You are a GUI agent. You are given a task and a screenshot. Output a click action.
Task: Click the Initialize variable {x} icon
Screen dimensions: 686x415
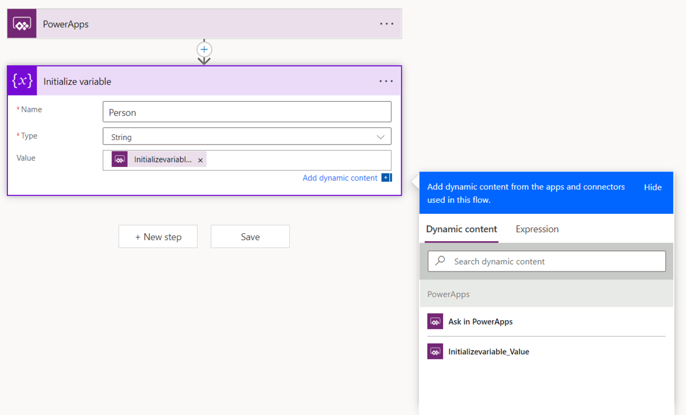pos(22,81)
